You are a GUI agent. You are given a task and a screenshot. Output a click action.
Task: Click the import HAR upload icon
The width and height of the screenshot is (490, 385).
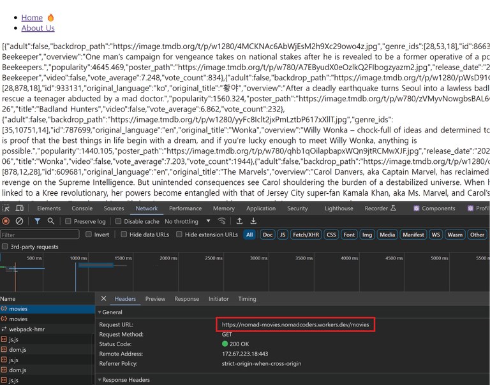[239, 221]
